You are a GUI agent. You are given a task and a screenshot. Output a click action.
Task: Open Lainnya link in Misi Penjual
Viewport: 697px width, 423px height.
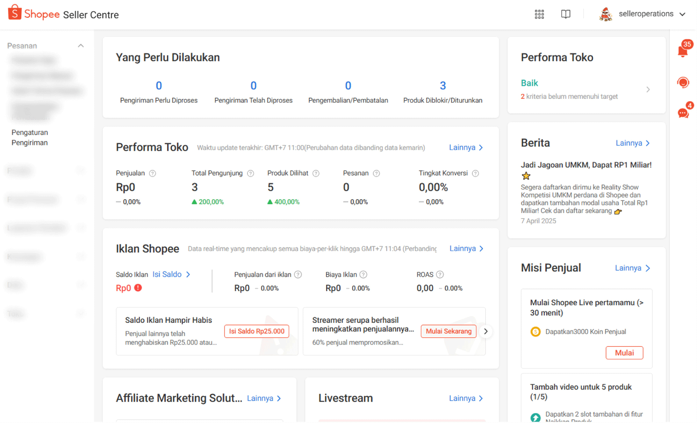pos(632,268)
